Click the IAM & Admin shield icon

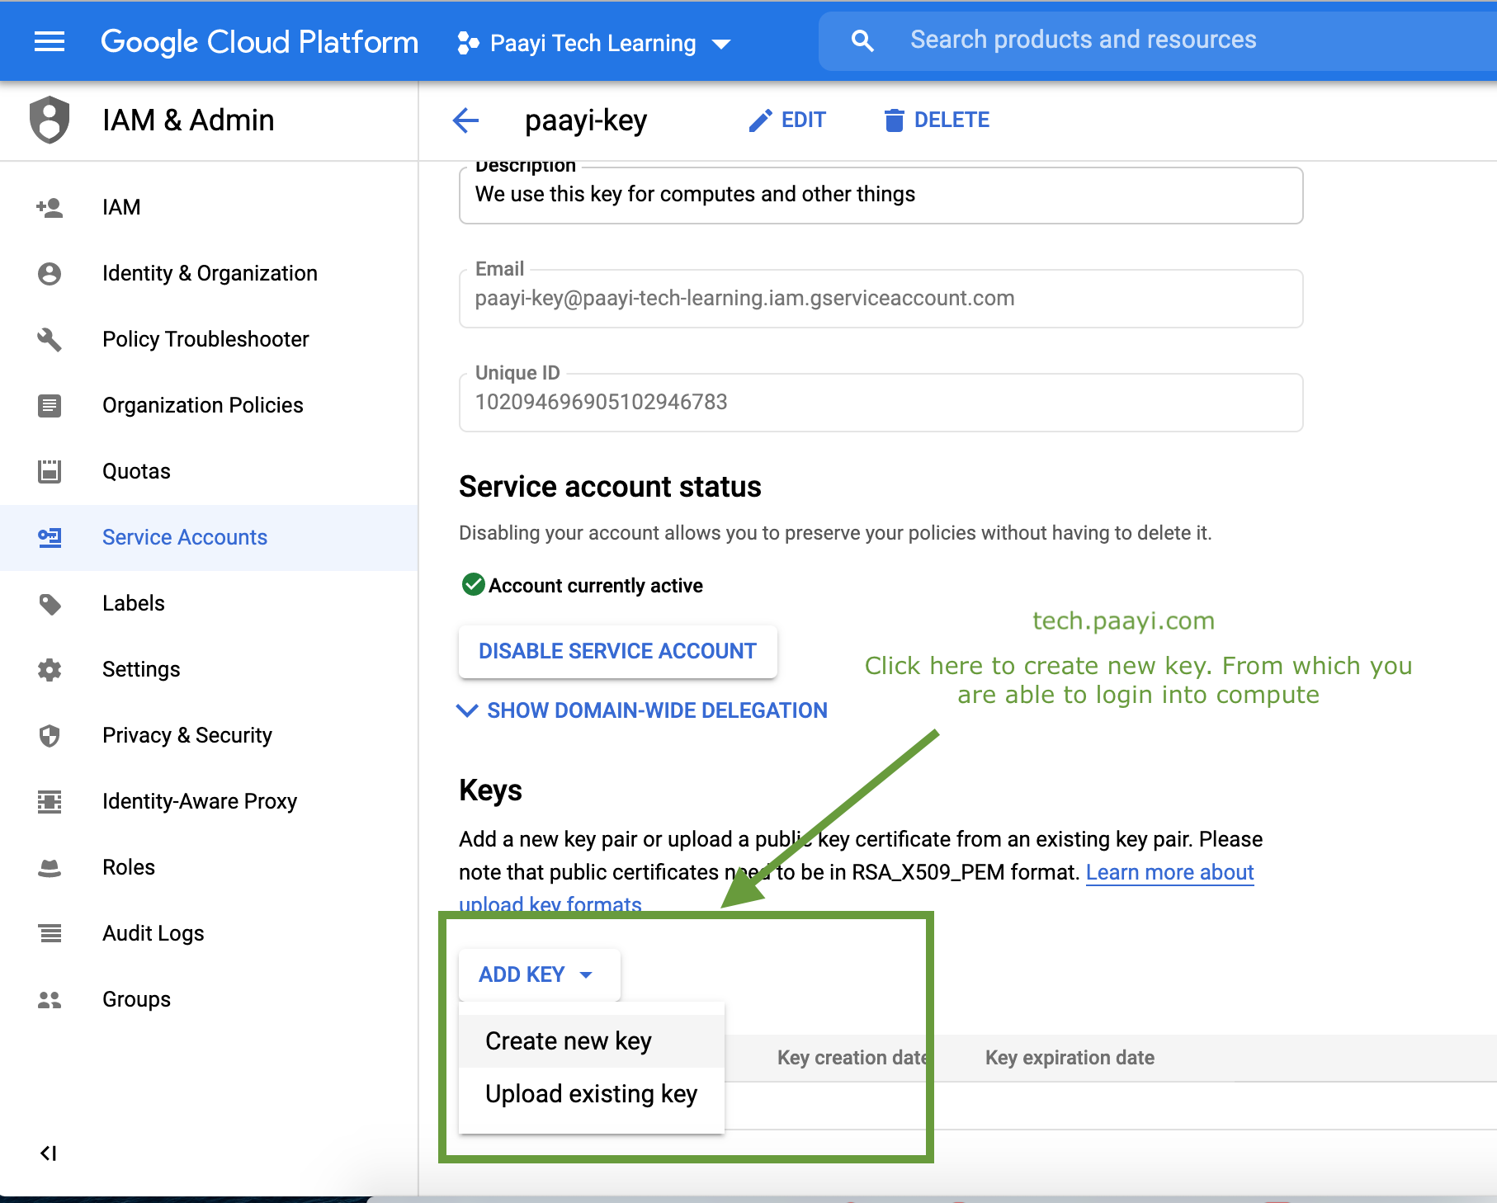50,120
